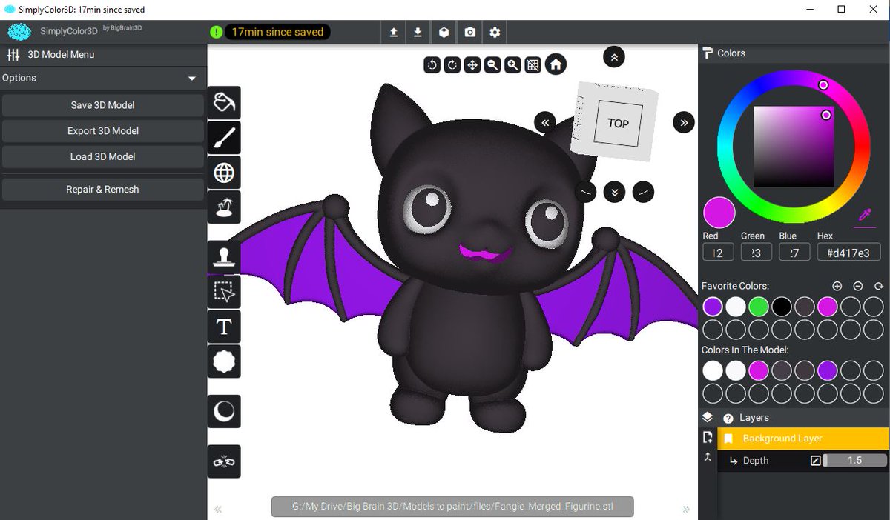Viewport: 890px width, 520px height.
Task: Click Repair & Remesh button
Action: [x=103, y=190]
